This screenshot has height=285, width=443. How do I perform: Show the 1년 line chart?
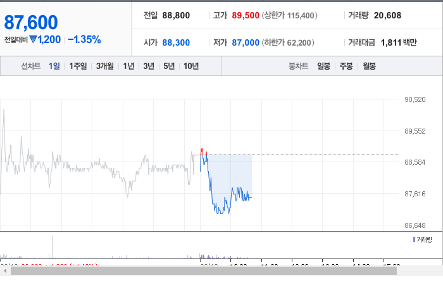[128, 66]
